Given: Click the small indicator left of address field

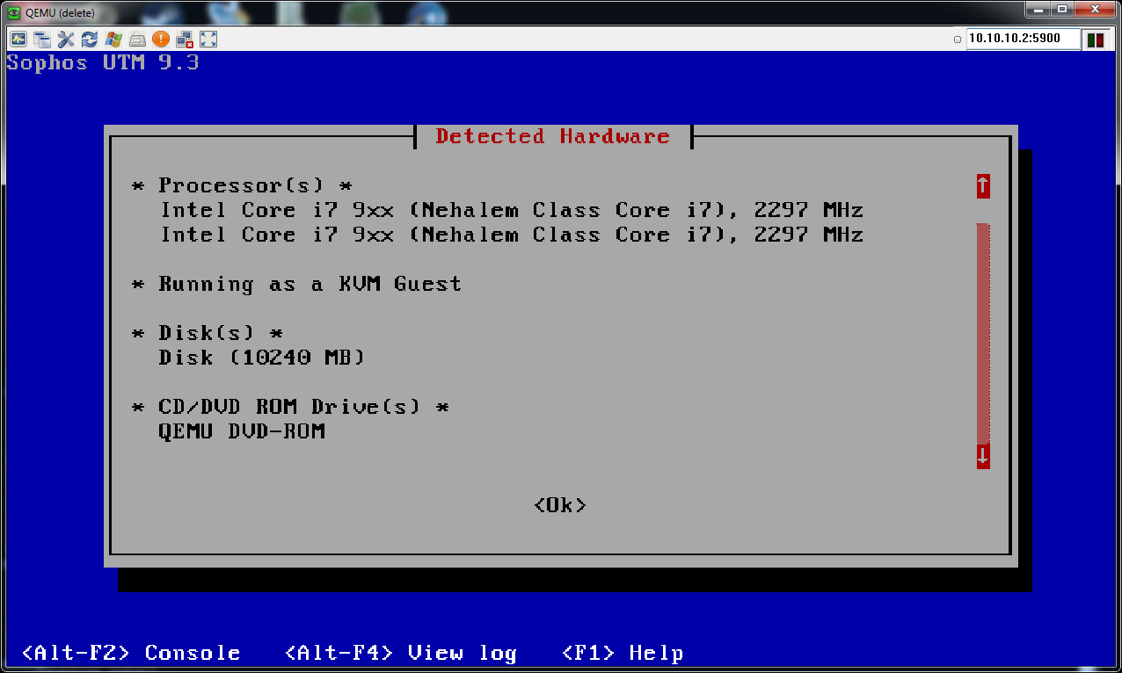Looking at the screenshot, I should pyautogui.click(x=958, y=40).
